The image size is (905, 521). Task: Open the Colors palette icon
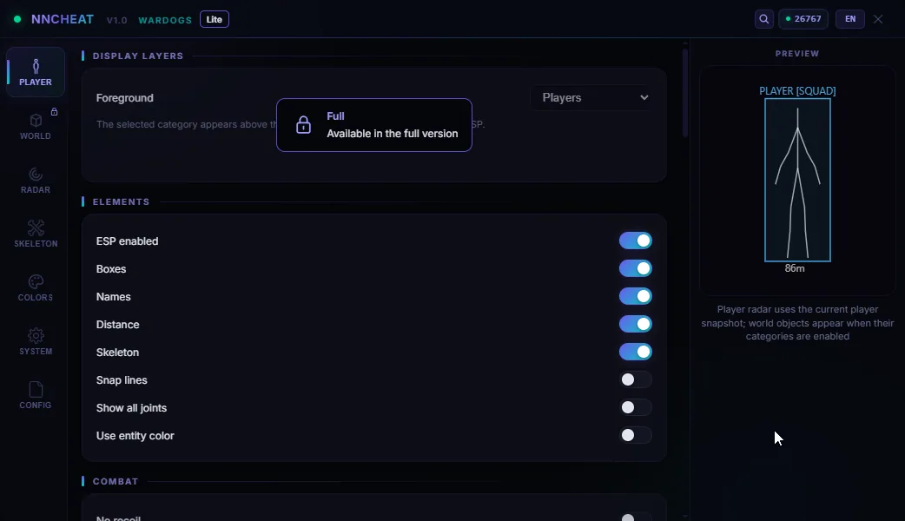tap(36, 281)
